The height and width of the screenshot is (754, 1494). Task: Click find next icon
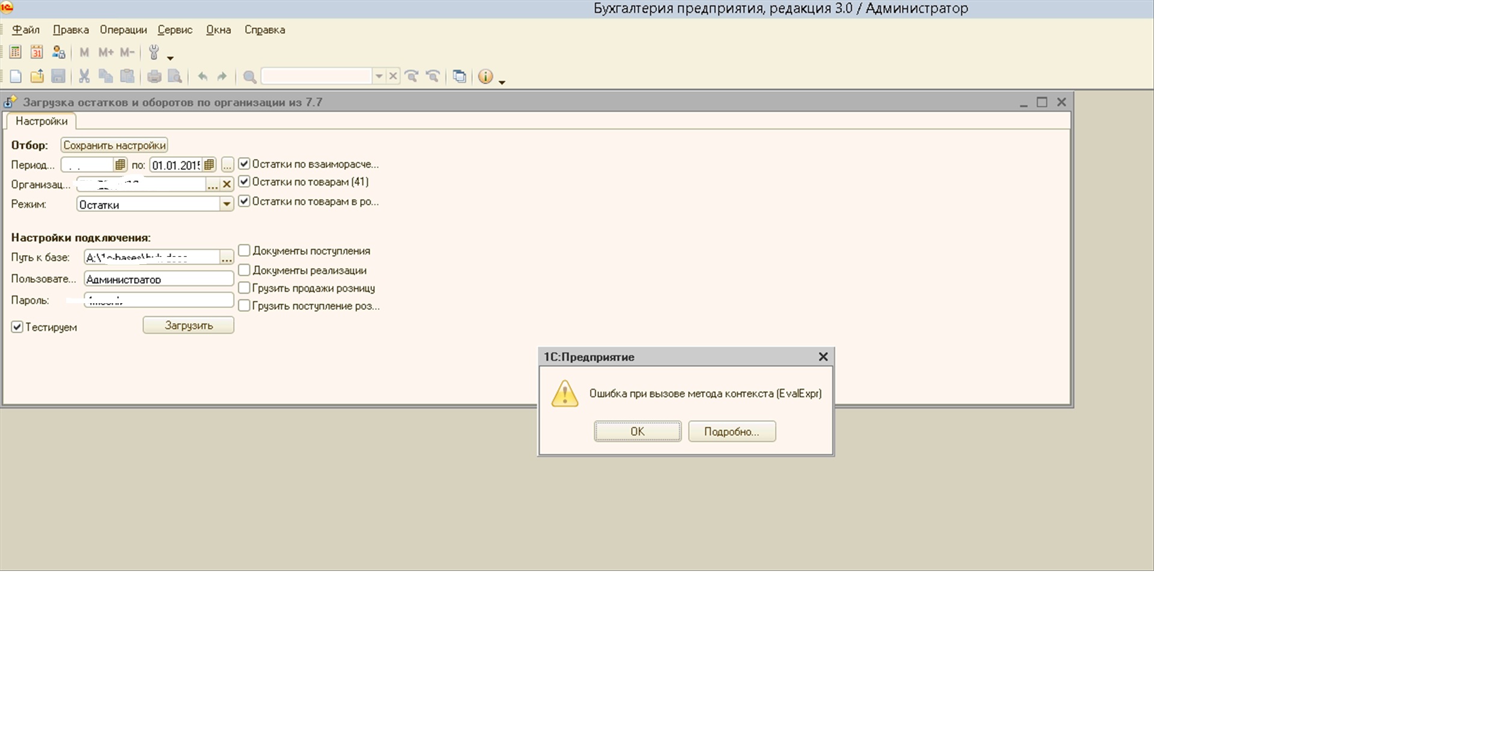(412, 76)
